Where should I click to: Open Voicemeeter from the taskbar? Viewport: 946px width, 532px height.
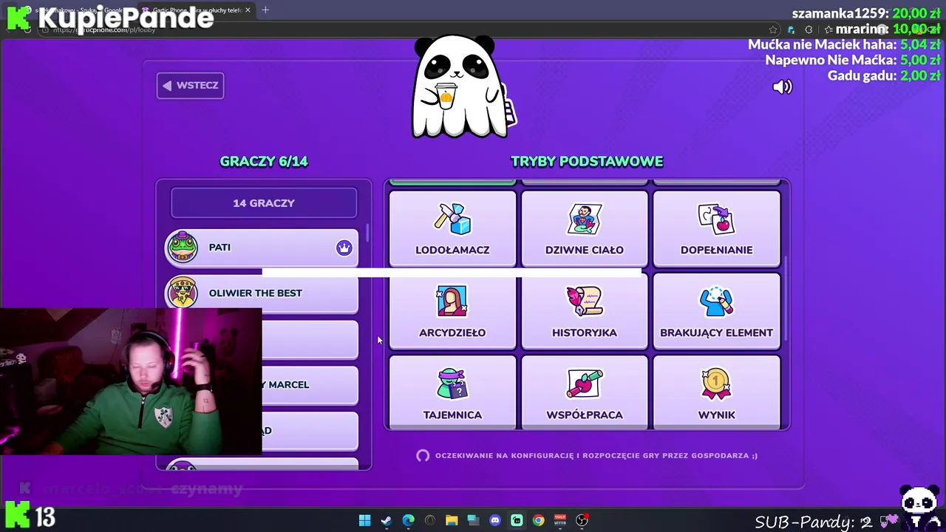560,520
